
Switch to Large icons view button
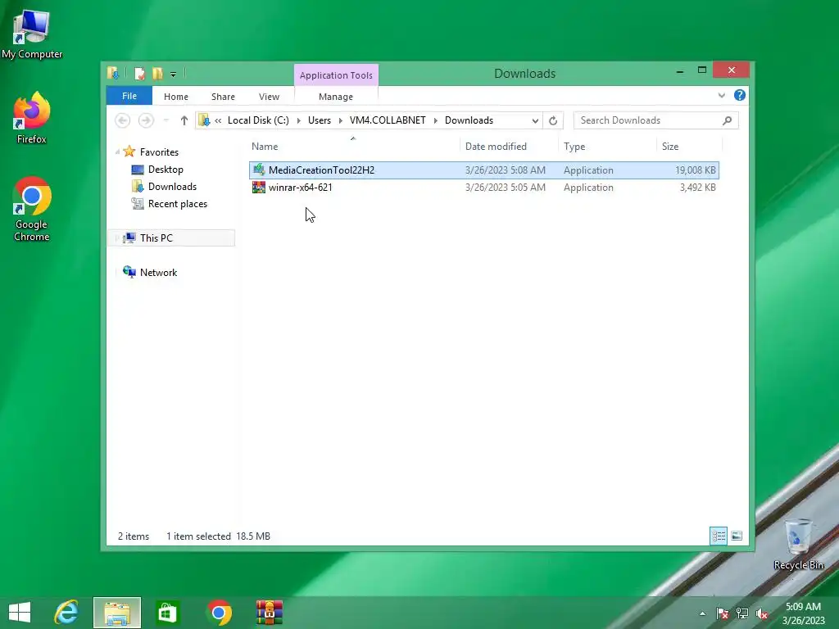coord(737,536)
